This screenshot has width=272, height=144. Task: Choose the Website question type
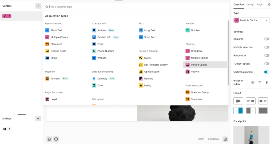click(99, 58)
